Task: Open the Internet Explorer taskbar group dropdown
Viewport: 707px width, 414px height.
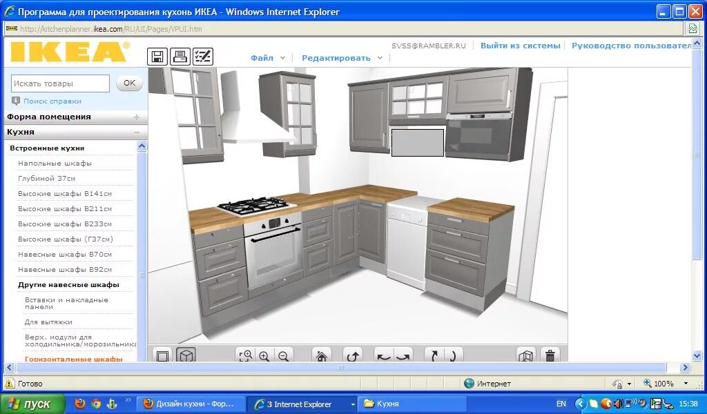Action: 353,404
